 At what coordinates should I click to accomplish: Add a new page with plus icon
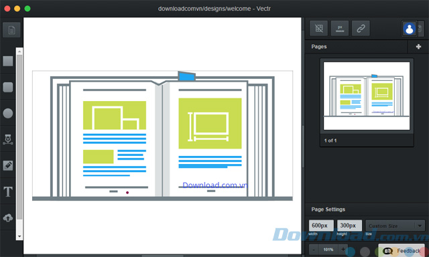pyautogui.click(x=418, y=47)
